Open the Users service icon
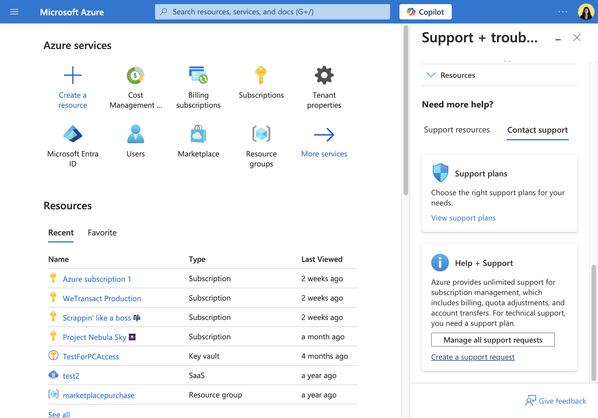The width and height of the screenshot is (598, 418). coord(136,134)
